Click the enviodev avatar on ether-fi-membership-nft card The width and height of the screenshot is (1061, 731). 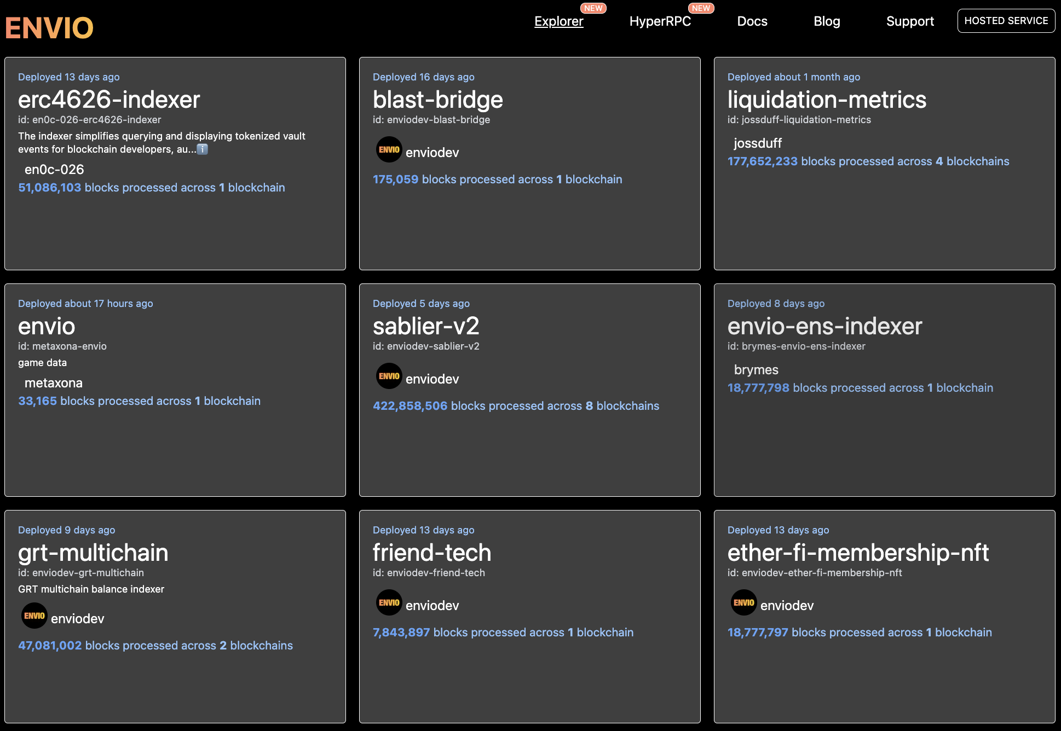[743, 603]
